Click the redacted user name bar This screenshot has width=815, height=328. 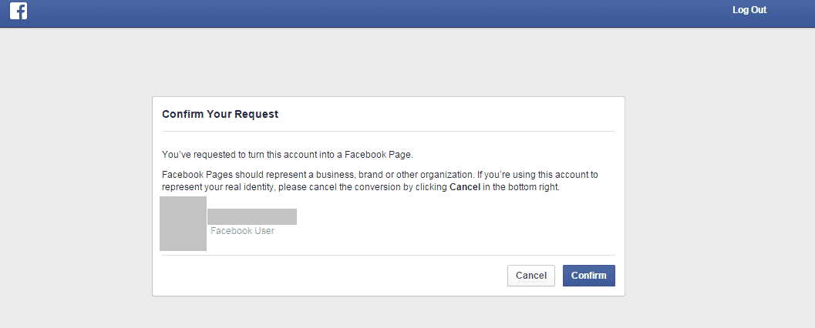pos(252,216)
